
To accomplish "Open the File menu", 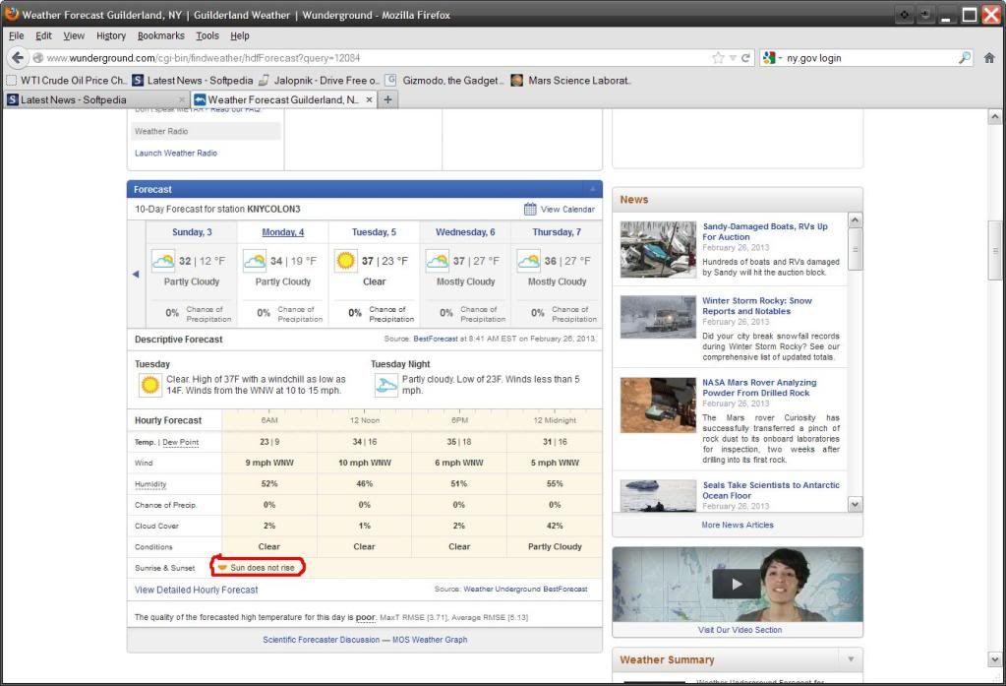I will pos(17,36).
